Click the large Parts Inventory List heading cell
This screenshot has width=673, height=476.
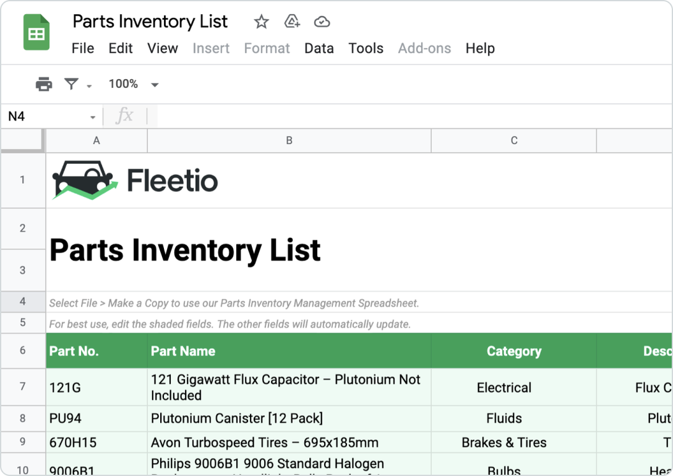point(185,250)
